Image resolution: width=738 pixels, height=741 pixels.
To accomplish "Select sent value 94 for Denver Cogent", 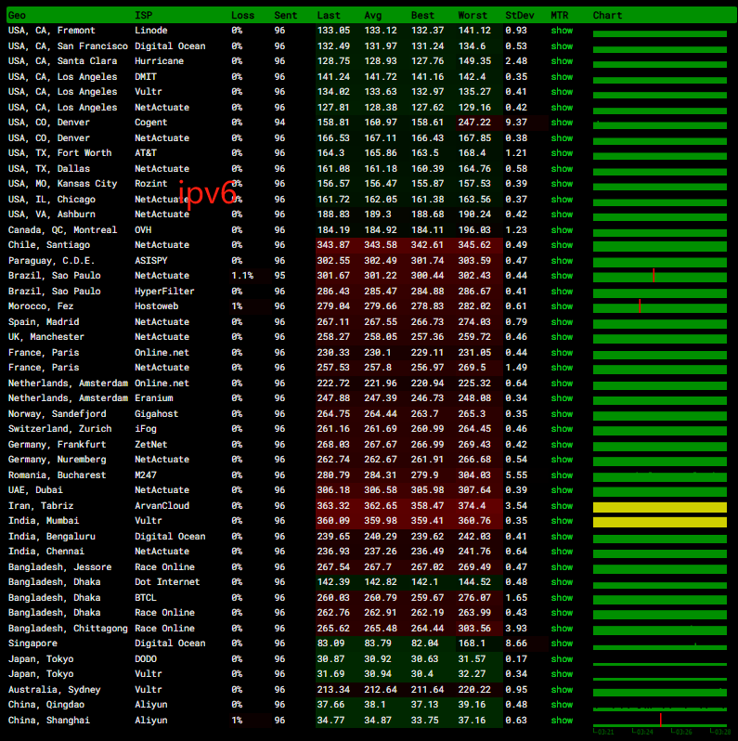I will (279, 123).
